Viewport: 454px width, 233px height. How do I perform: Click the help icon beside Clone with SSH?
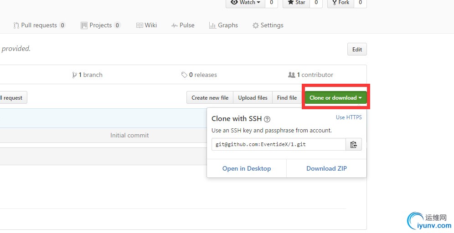267,119
